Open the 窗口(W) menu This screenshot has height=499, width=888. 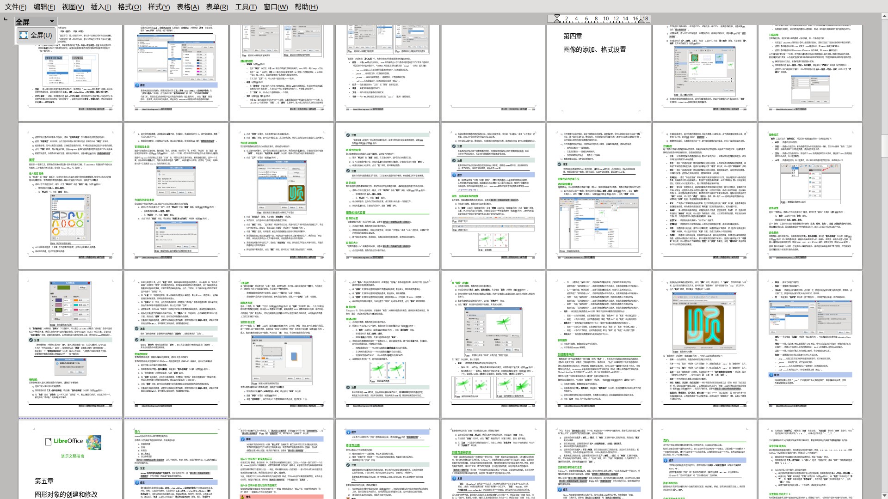click(x=276, y=7)
